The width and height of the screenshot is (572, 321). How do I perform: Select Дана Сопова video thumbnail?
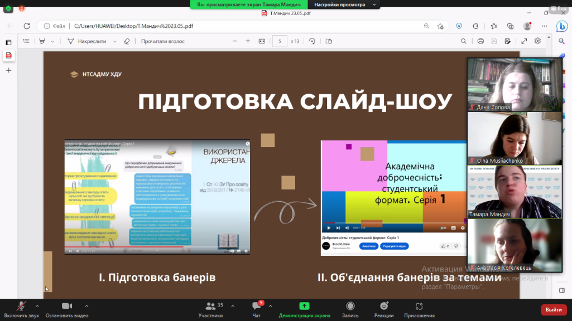coord(515,85)
